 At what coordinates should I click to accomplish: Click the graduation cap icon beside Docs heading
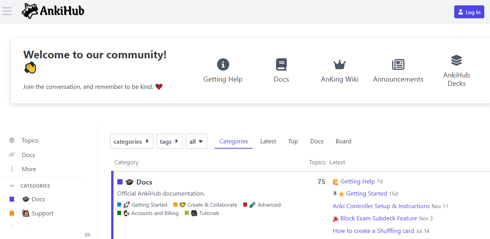point(129,182)
